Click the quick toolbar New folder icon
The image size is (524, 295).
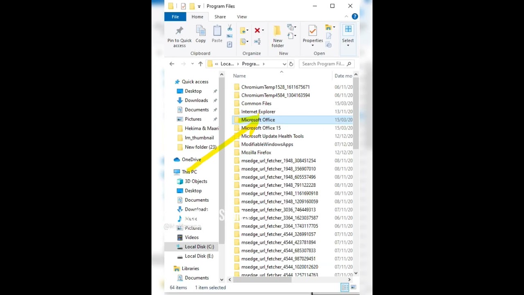192,6
